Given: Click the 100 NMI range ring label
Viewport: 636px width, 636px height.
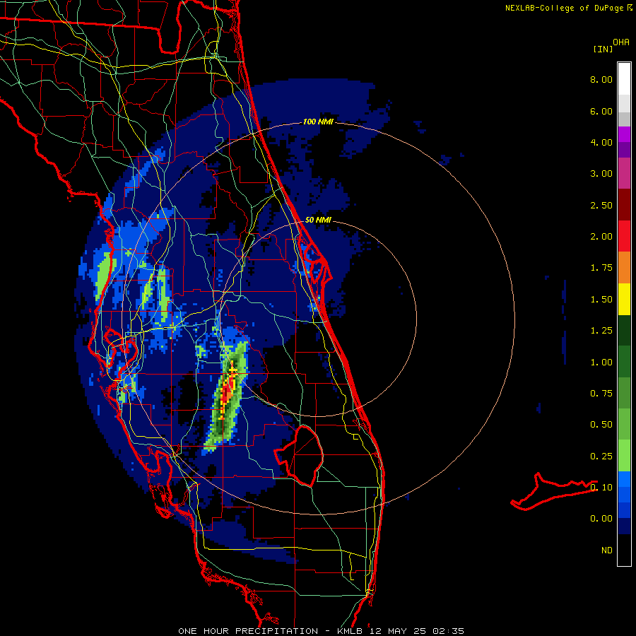Looking at the screenshot, I should click(318, 122).
